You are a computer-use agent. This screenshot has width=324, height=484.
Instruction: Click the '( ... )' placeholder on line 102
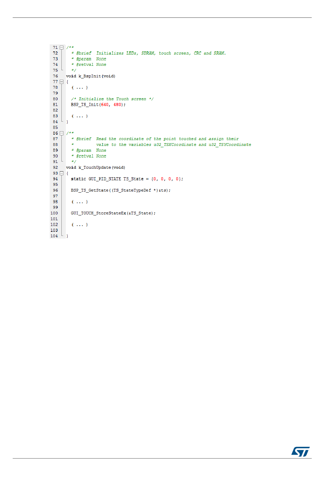click(80, 225)
